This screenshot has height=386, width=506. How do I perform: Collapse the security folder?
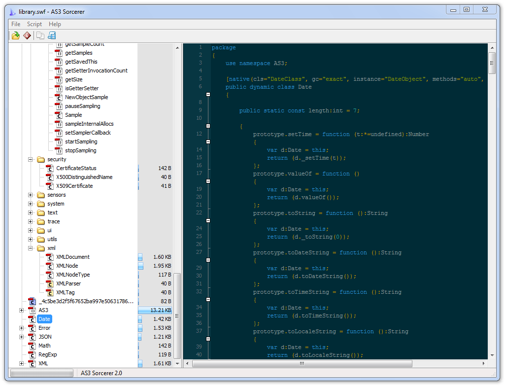[31, 159]
